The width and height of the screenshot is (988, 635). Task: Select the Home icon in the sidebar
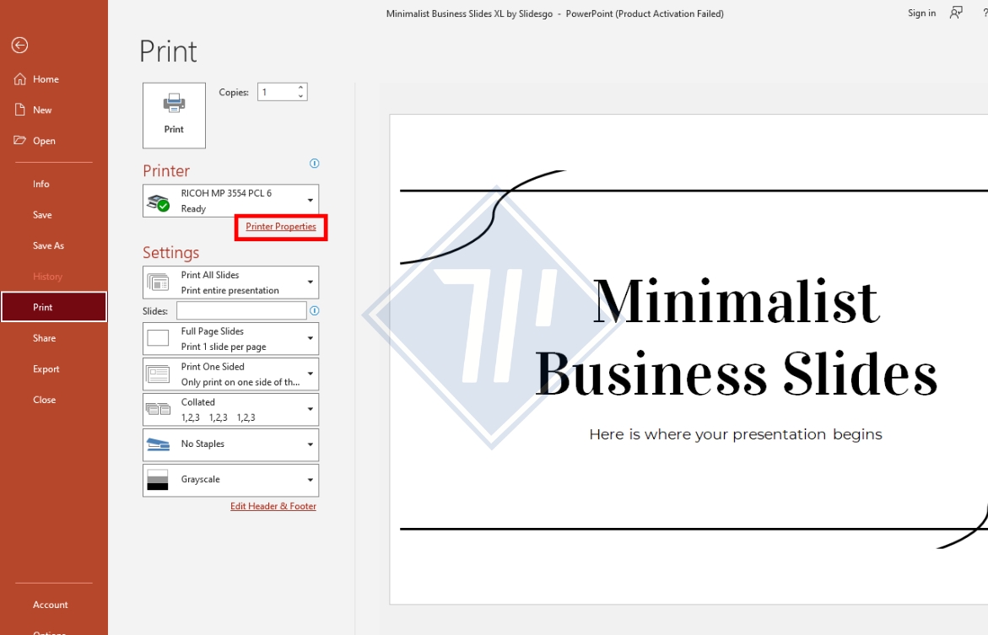pos(22,78)
